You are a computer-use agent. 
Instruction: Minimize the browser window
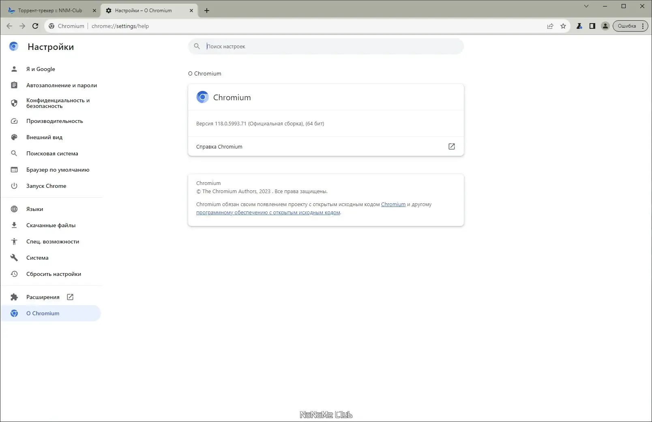605,6
